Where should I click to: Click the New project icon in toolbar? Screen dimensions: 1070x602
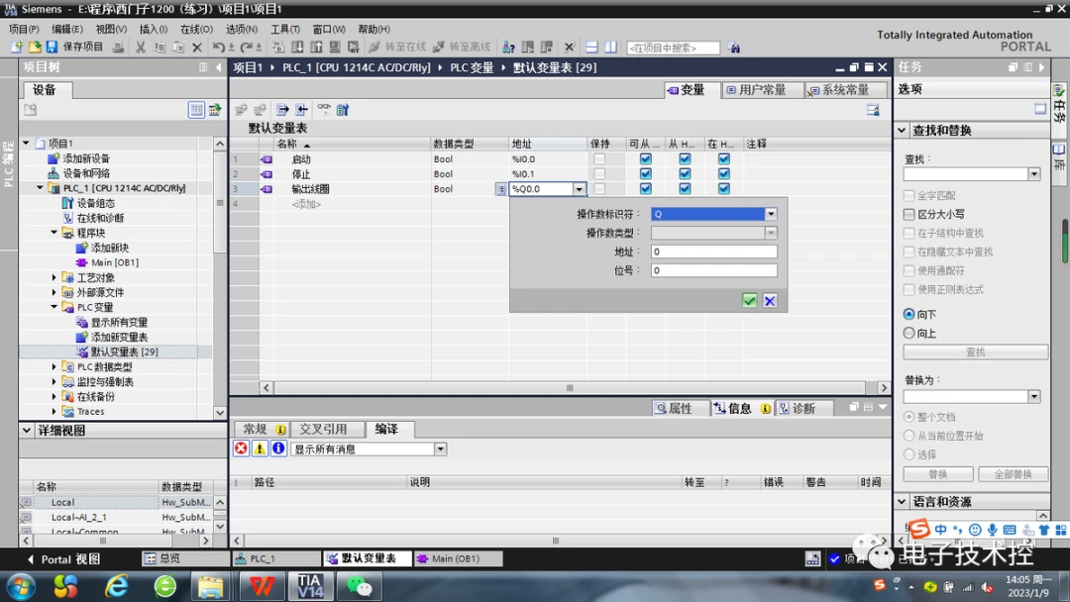click(17, 47)
